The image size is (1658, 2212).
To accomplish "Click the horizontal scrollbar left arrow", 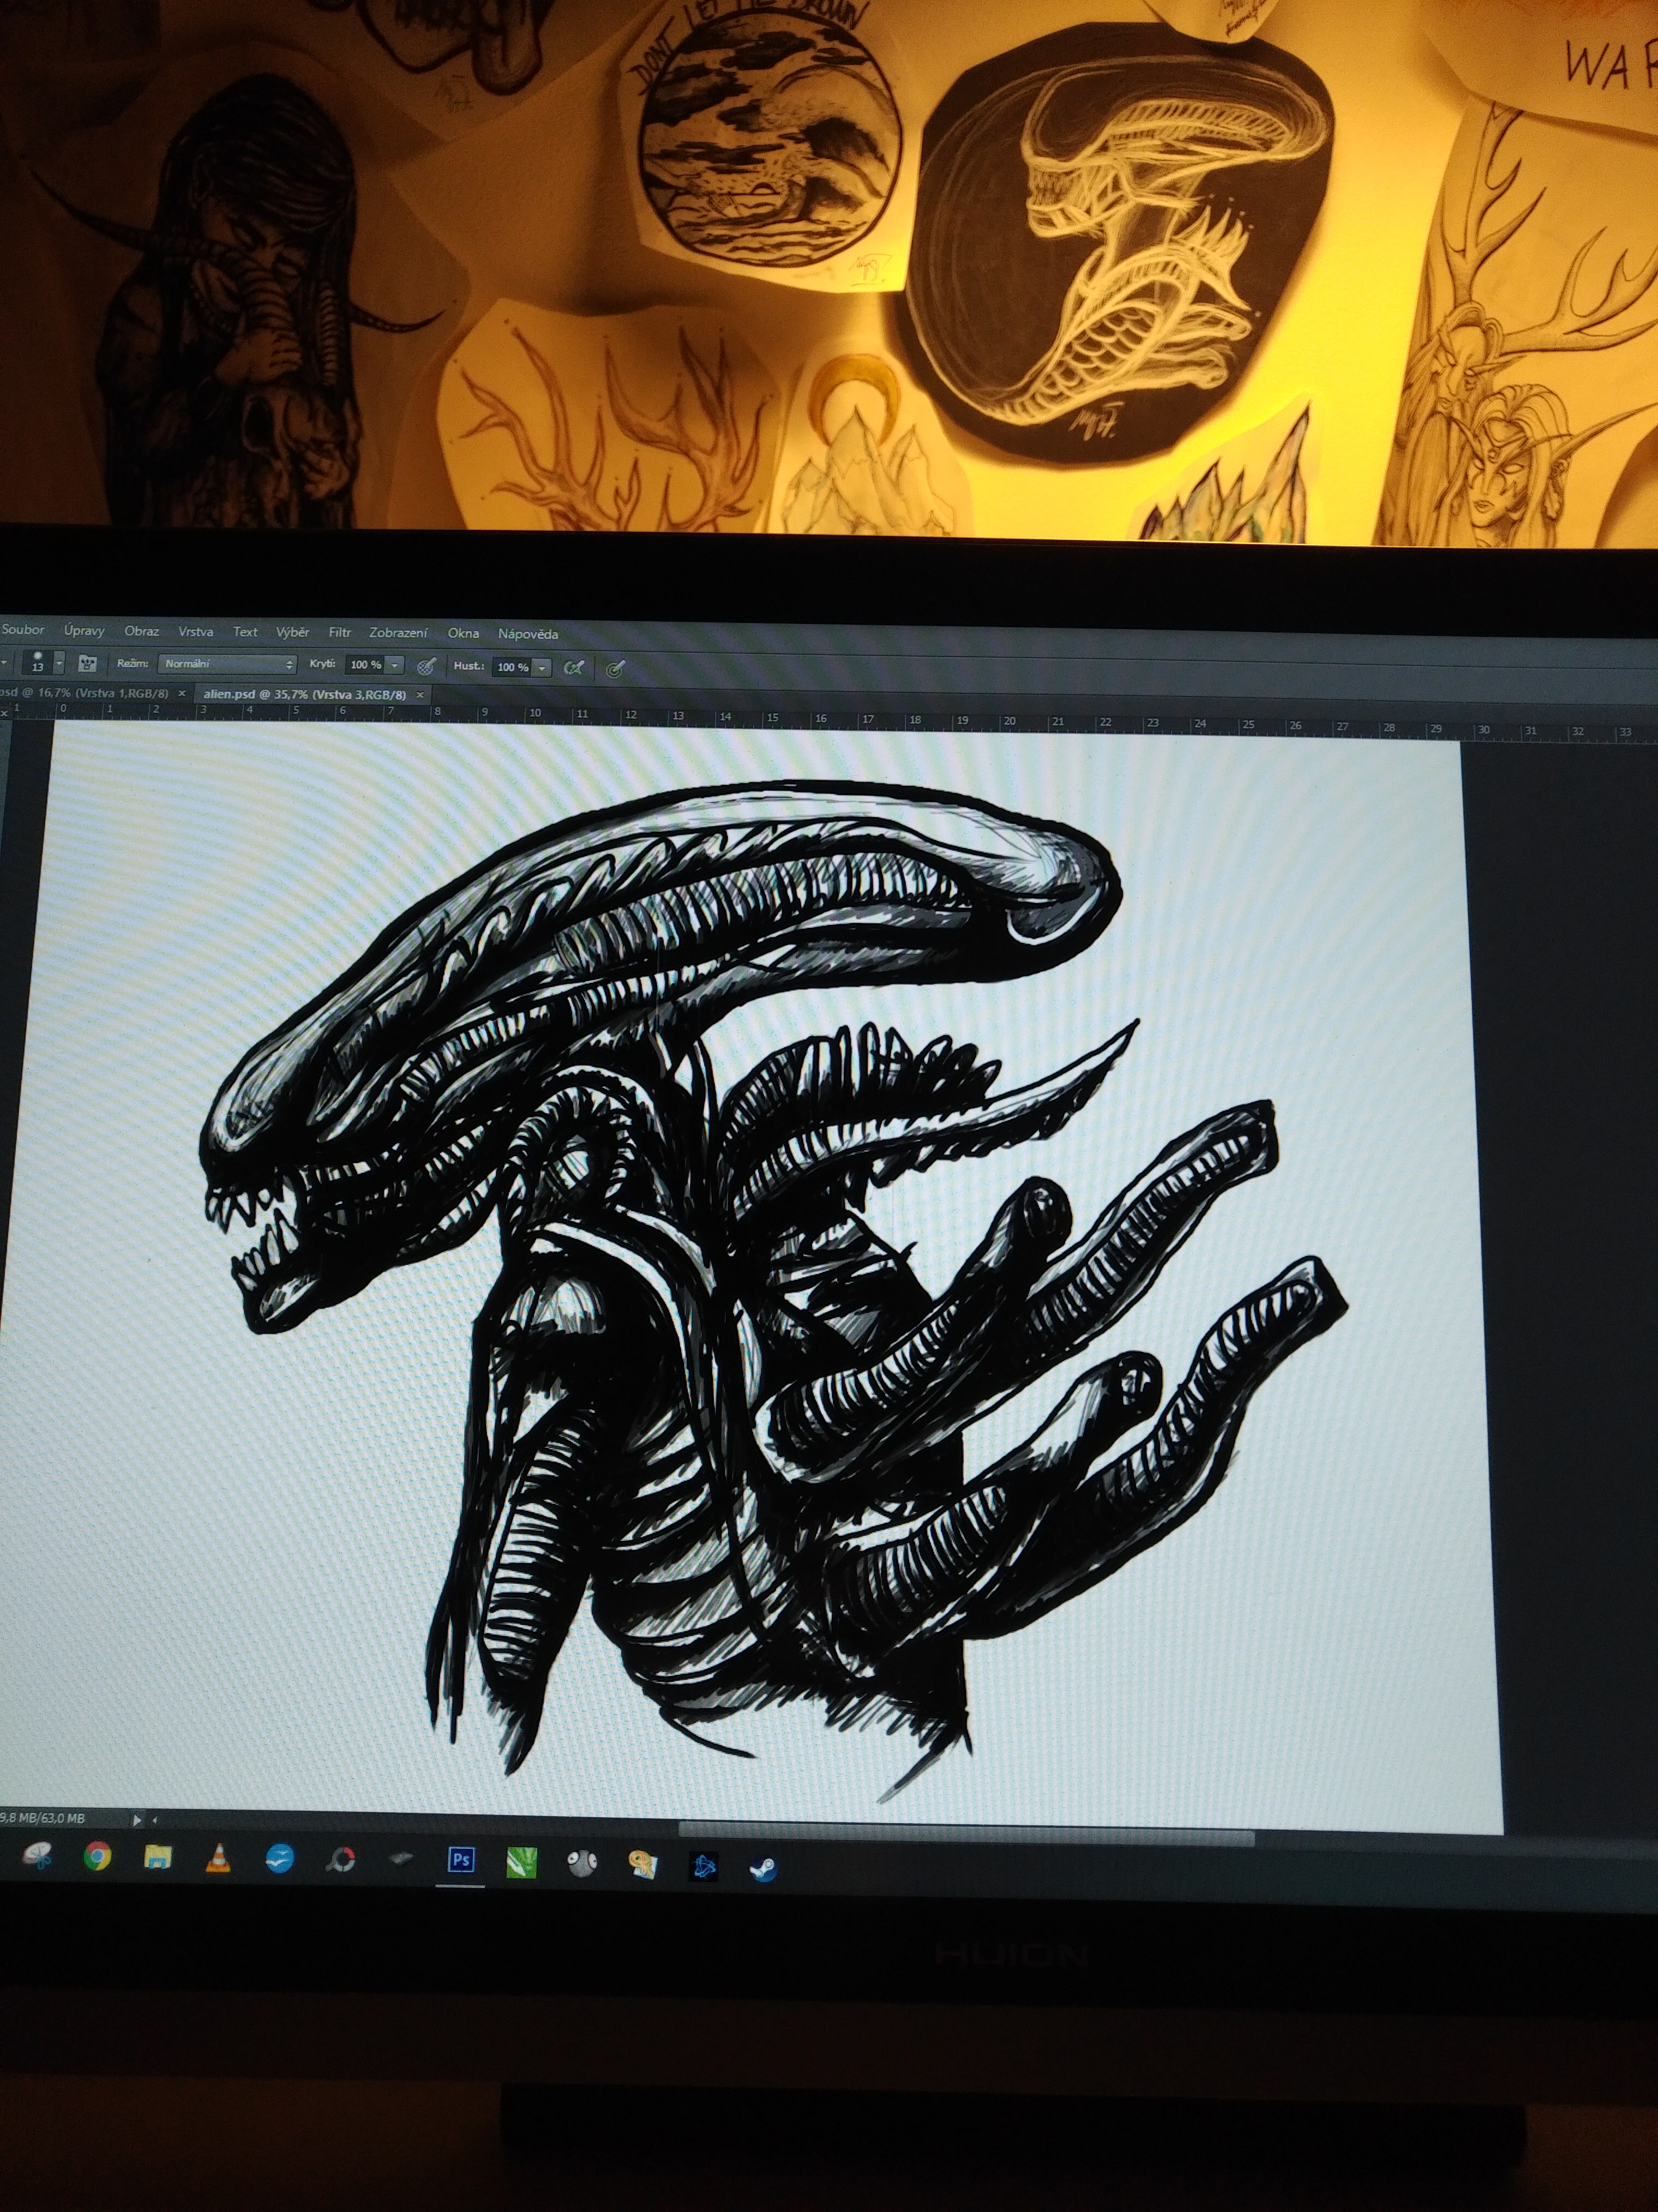I will [x=155, y=1821].
